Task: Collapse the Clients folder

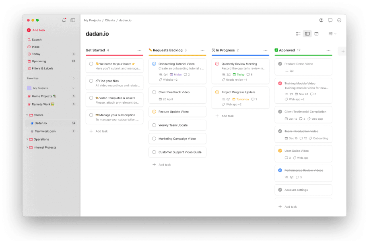Action: click(x=27, y=115)
